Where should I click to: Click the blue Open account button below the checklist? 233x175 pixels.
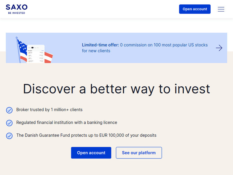click(x=91, y=153)
